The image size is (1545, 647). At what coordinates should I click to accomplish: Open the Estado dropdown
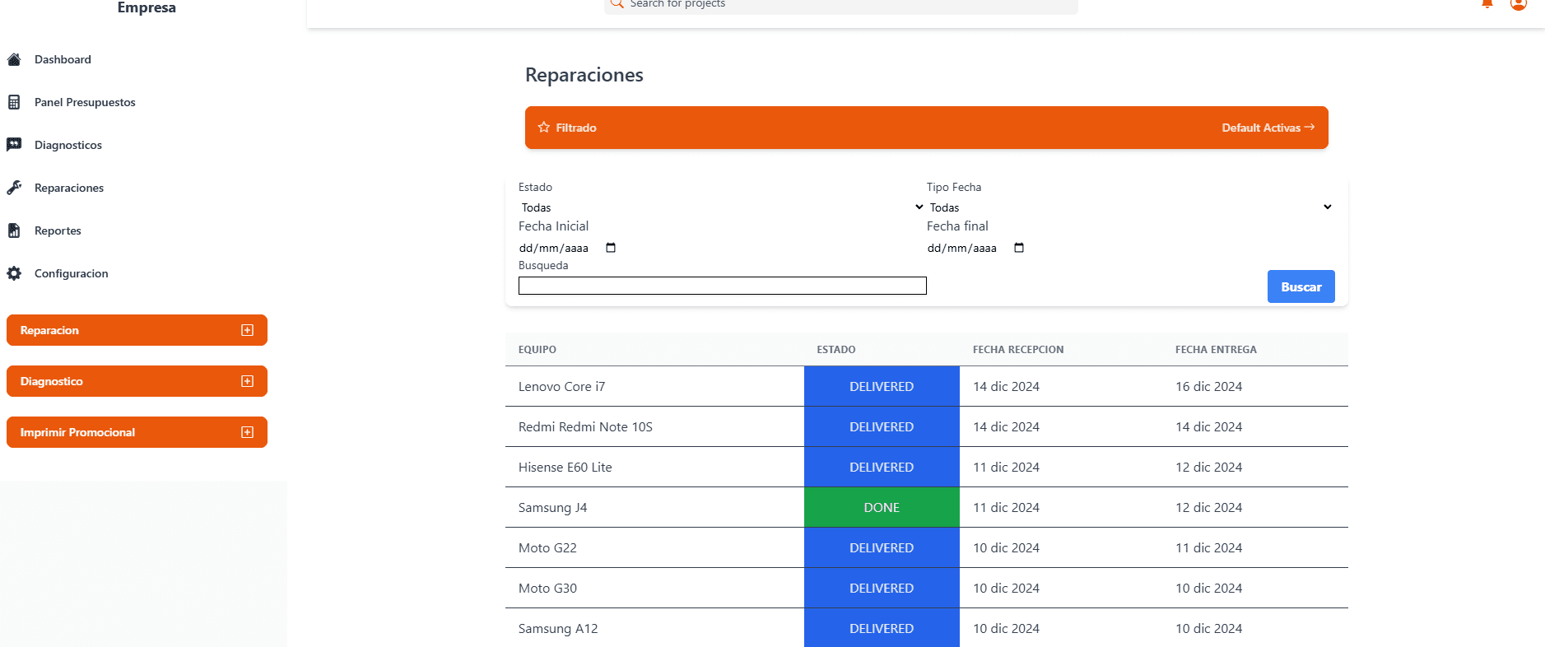[x=720, y=207]
